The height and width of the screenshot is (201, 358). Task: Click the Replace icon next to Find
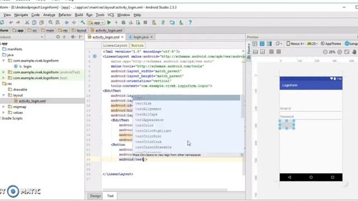(x=58, y=22)
